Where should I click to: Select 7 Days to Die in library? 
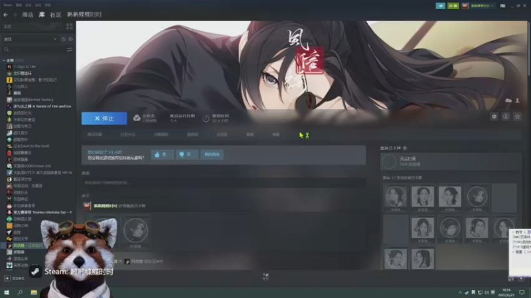click(25, 67)
